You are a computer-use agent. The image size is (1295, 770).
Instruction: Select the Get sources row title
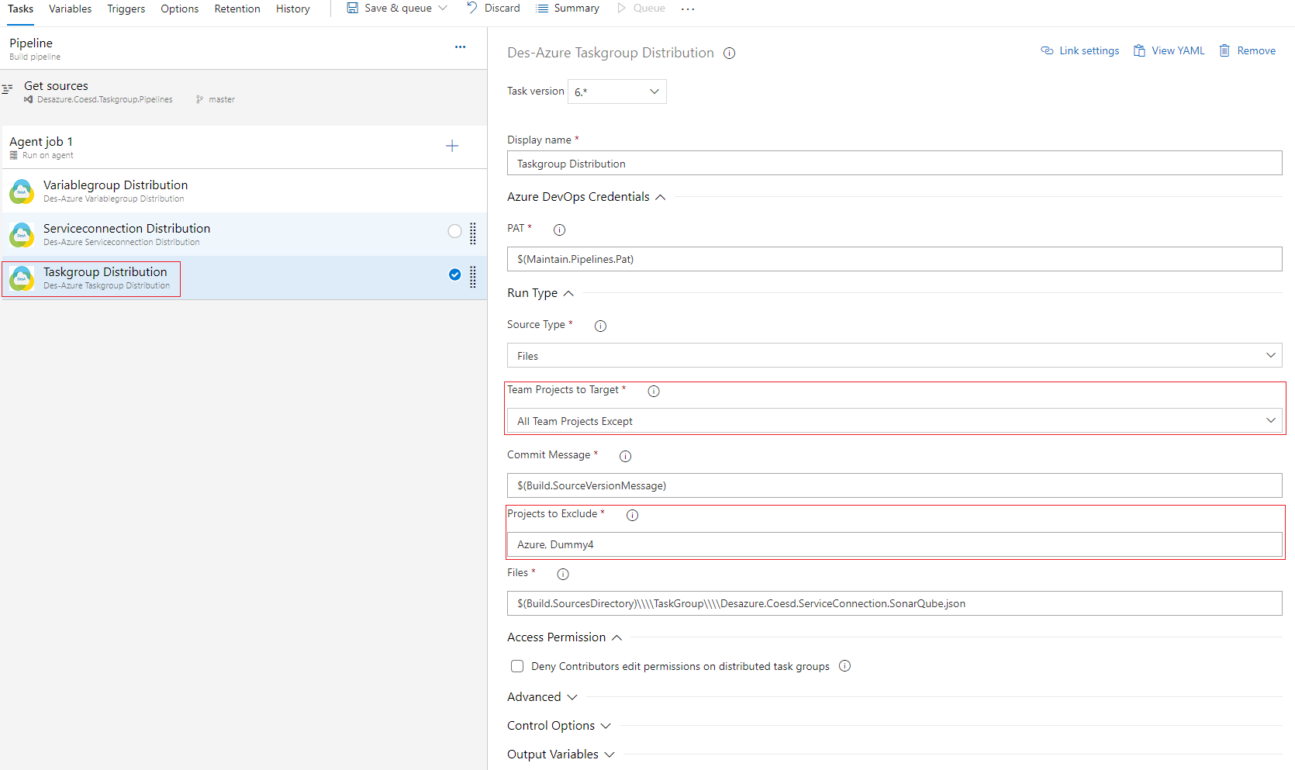[x=56, y=86]
